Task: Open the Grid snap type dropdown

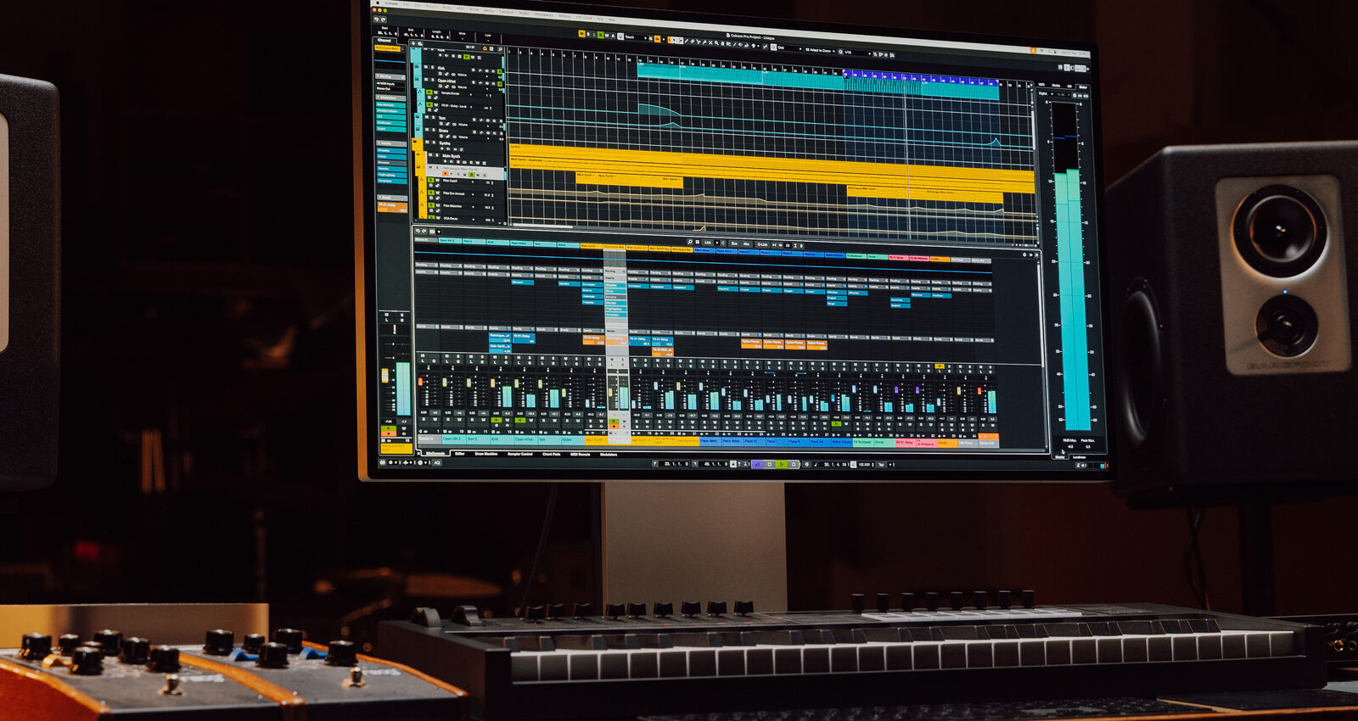Action: coord(789,48)
